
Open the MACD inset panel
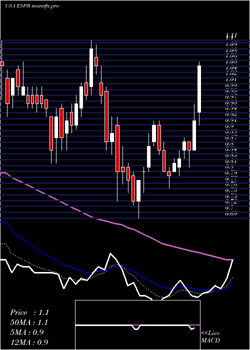point(137,325)
